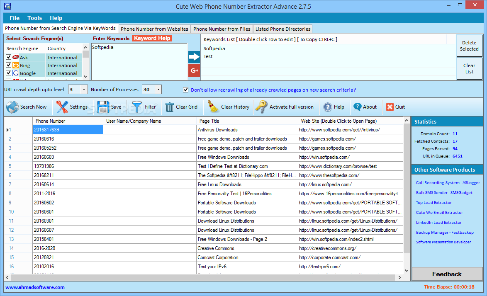Viewport: 487px width, 296px height.
Task: Click the grid horizontal scroll right arrow
Action: [400, 277]
